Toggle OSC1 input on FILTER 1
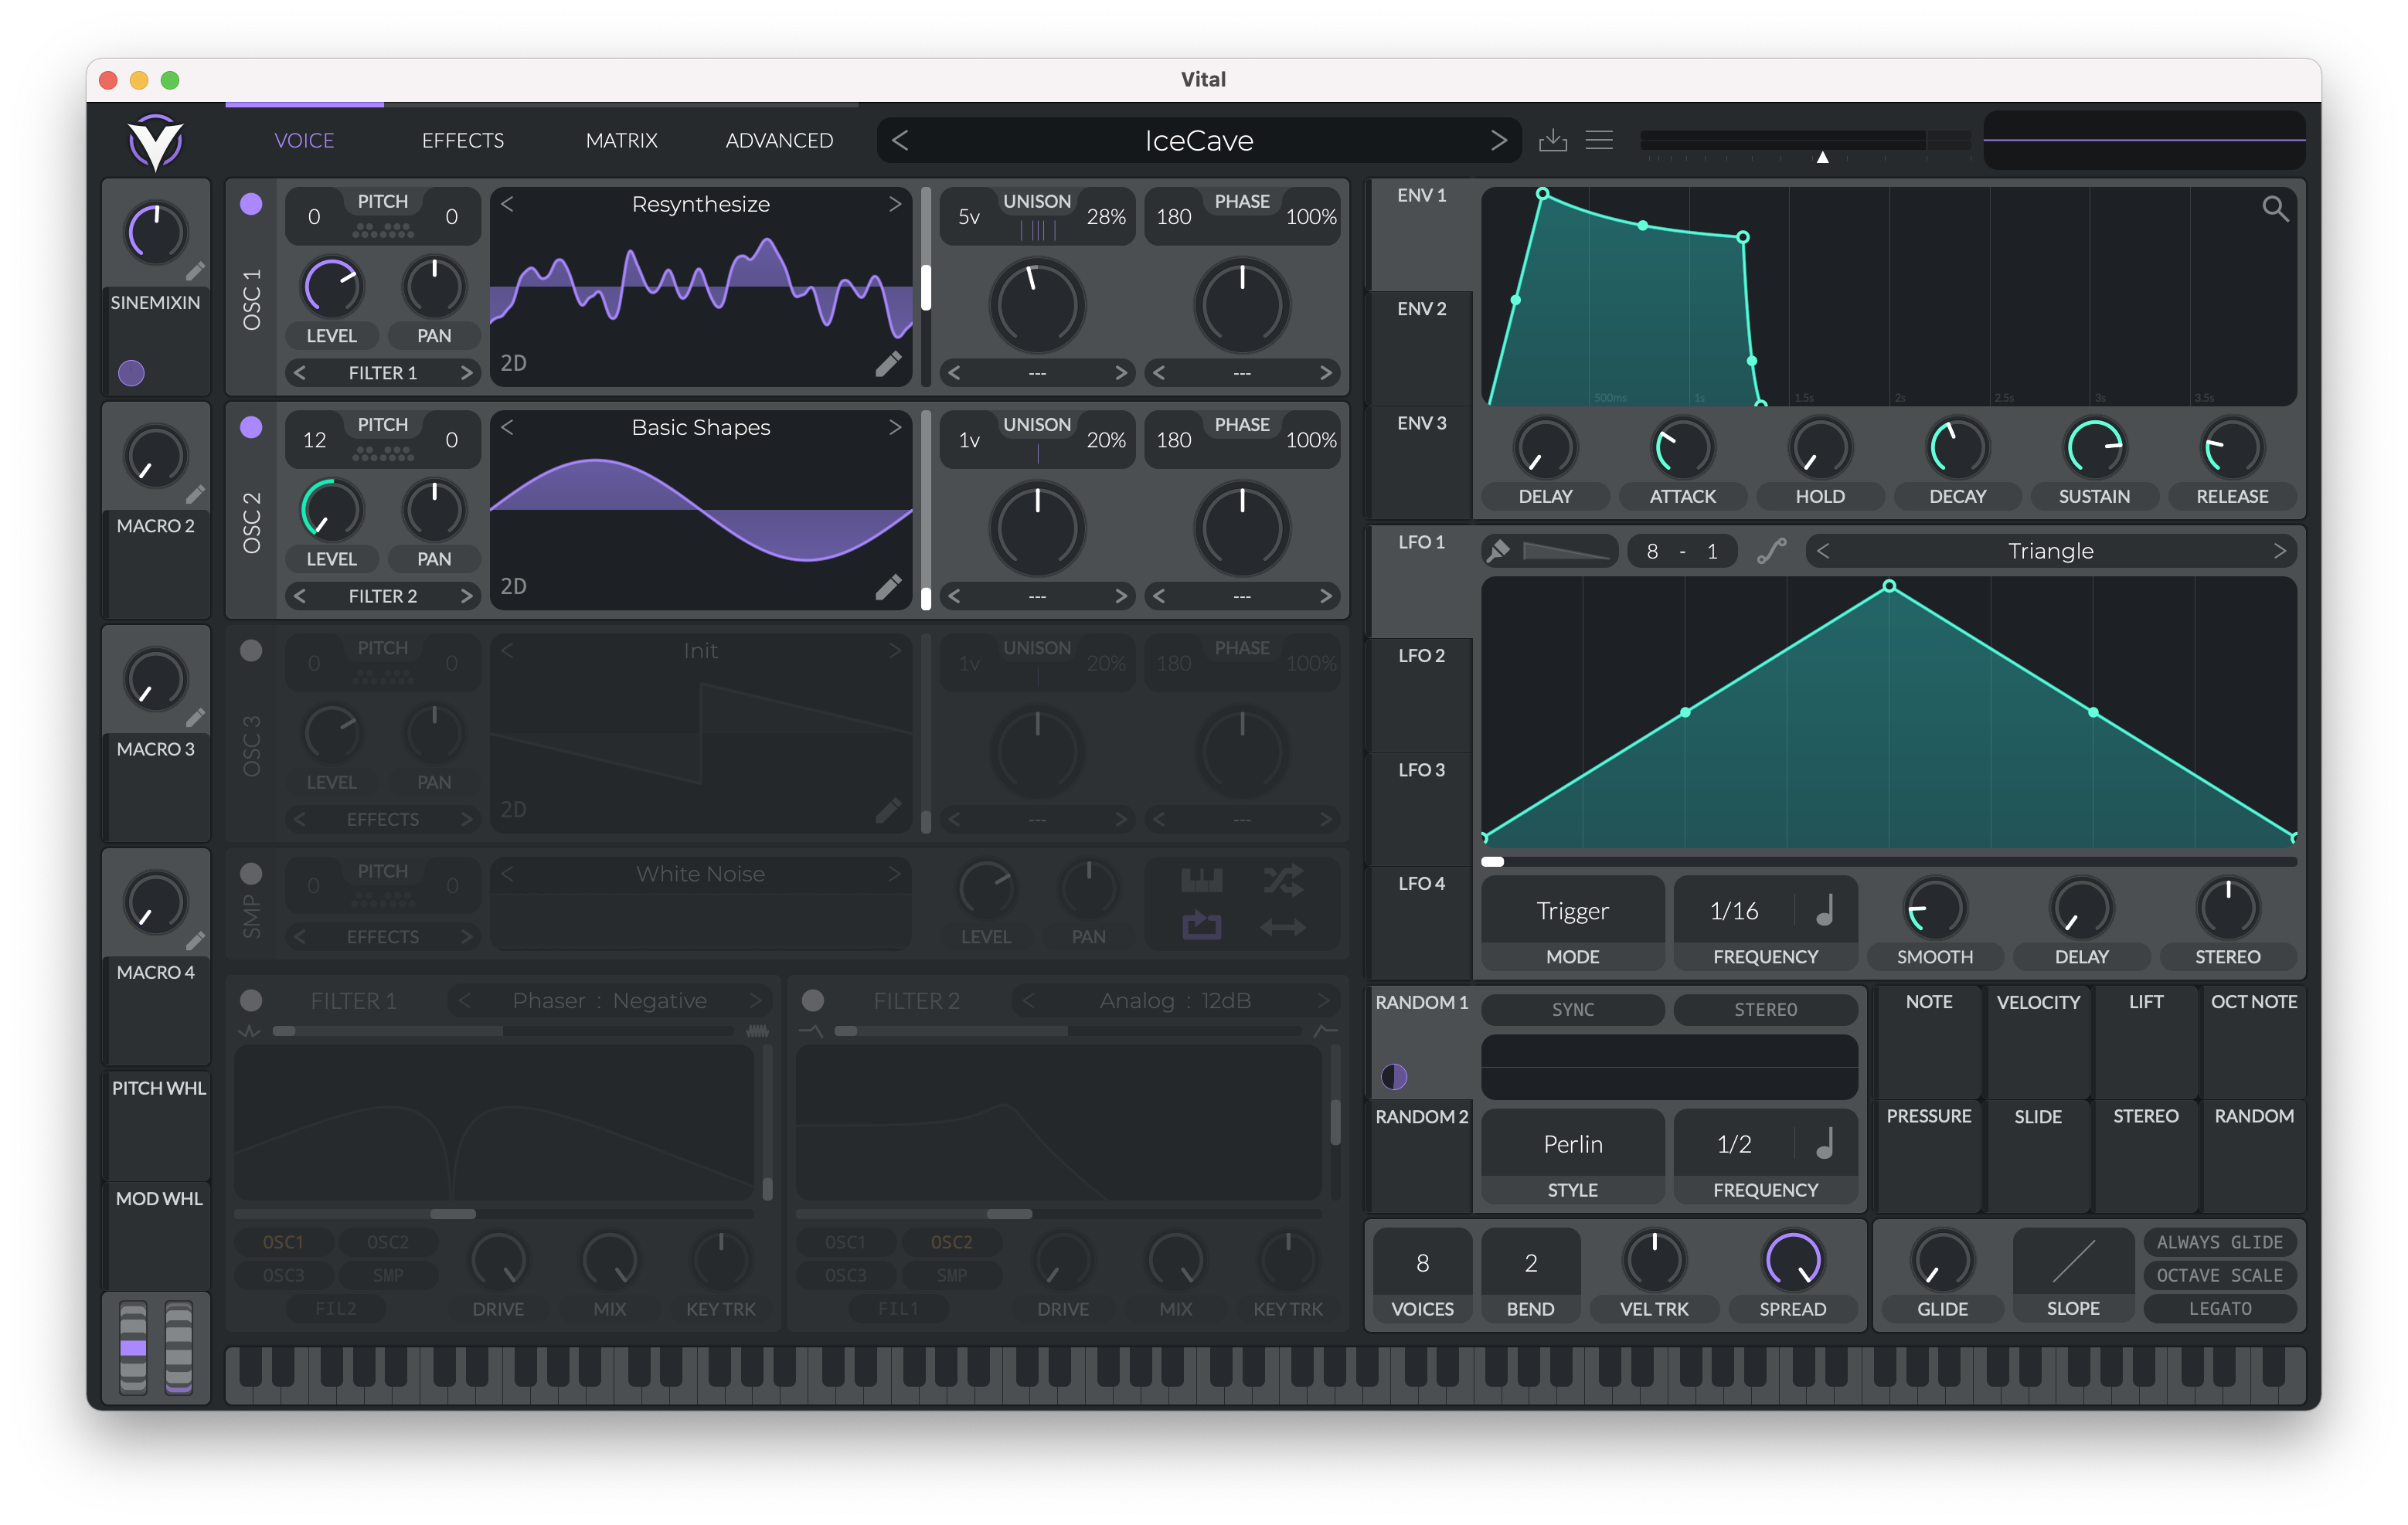Image resolution: width=2408 pixels, height=1525 pixels. 283,1242
